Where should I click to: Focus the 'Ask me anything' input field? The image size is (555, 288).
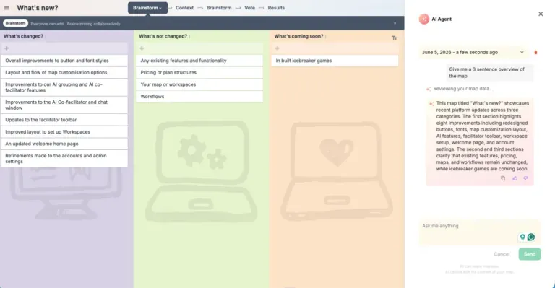[x=480, y=232]
